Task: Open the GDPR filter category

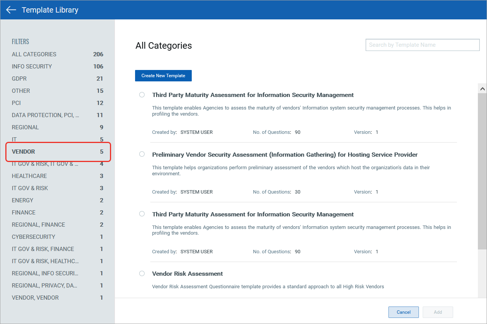Action: [19, 79]
